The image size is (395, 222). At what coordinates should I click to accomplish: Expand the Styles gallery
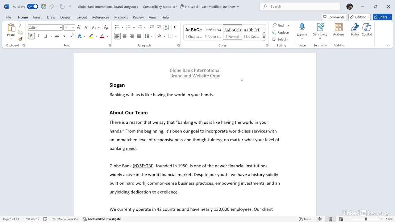pos(264,38)
